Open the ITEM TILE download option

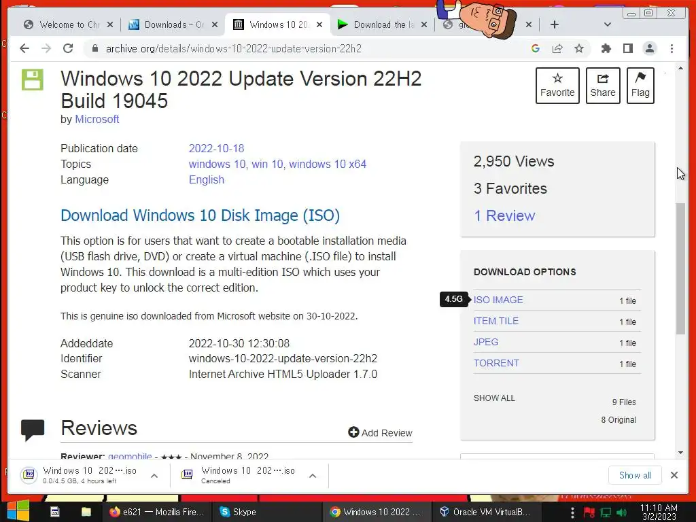click(x=495, y=321)
